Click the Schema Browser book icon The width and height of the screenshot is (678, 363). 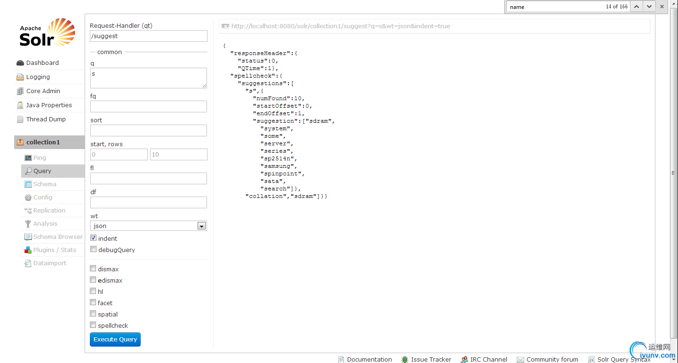pyautogui.click(x=28, y=237)
